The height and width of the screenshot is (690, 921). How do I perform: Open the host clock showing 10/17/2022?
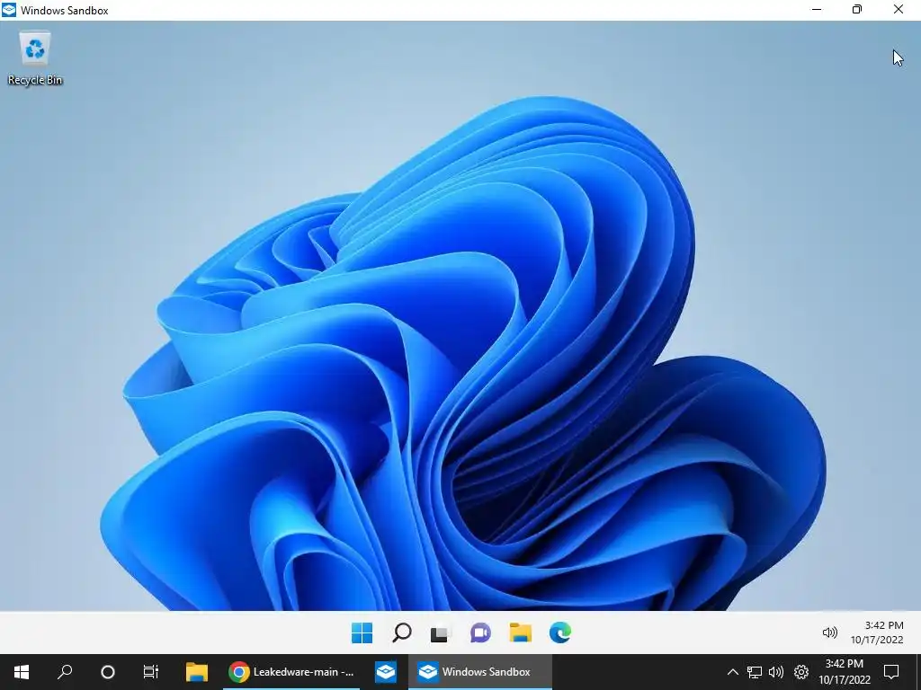pos(844,672)
